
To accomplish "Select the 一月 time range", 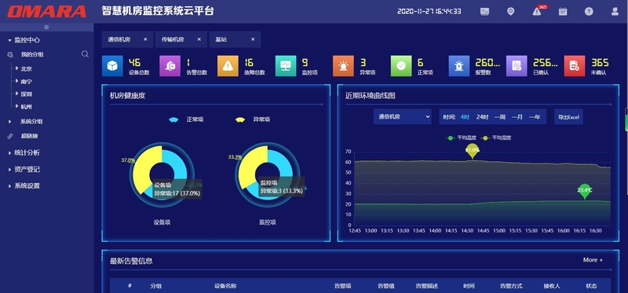I will coord(517,117).
